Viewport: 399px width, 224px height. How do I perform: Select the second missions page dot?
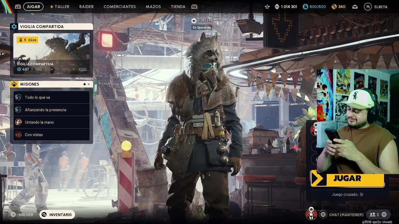[89, 84]
